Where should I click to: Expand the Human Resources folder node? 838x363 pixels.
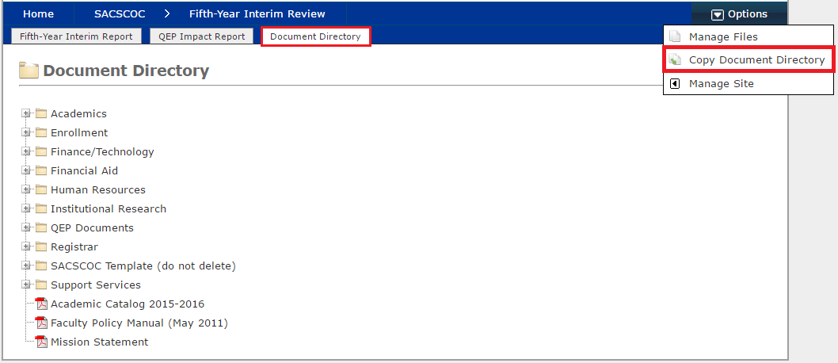point(26,189)
